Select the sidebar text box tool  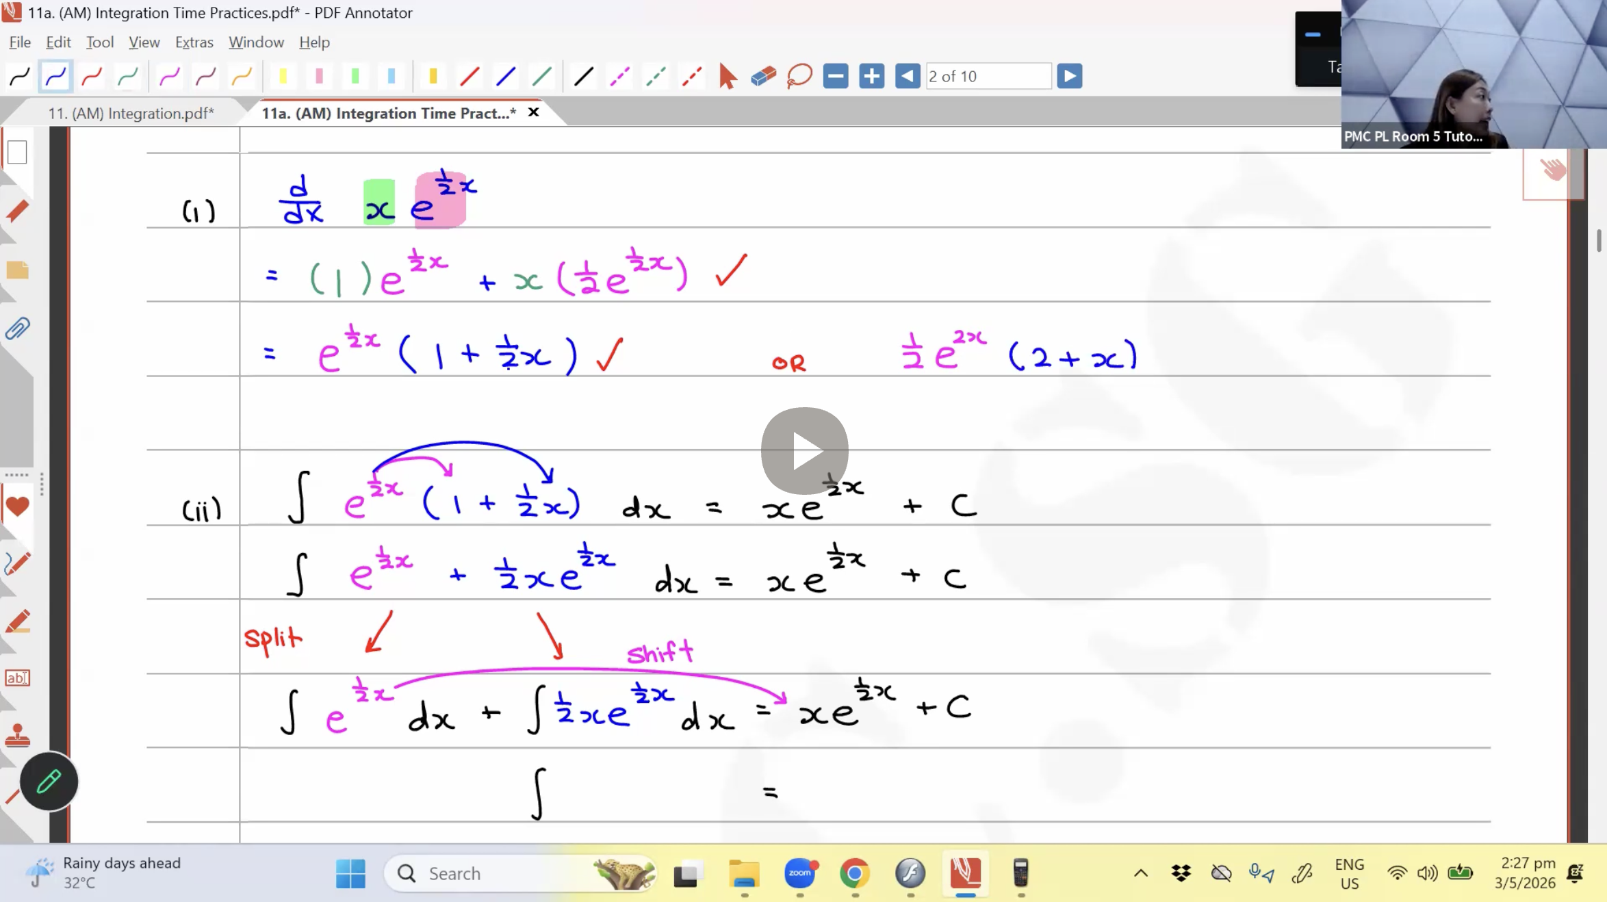(x=17, y=678)
